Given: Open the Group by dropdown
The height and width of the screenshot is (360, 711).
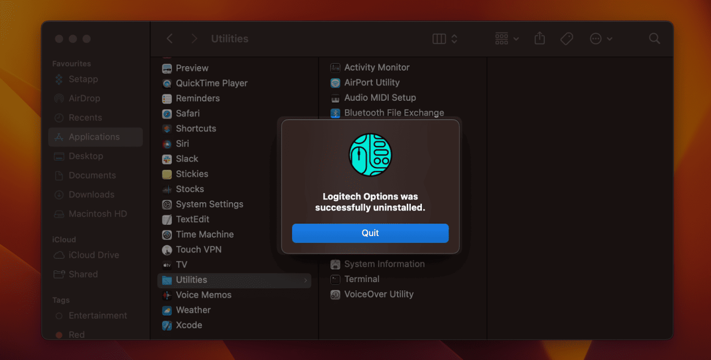Looking at the screenshot, I should [506, 39].
